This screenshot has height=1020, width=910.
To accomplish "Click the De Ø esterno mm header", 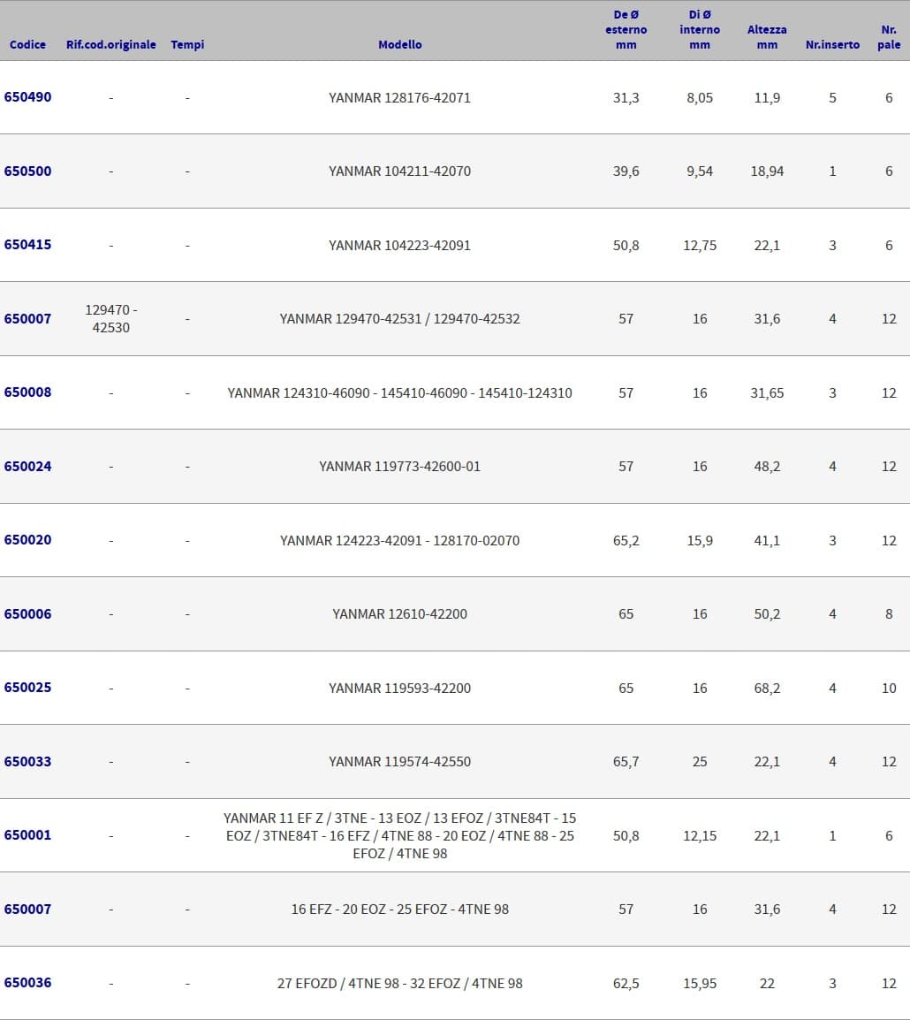I will (626, 30).
